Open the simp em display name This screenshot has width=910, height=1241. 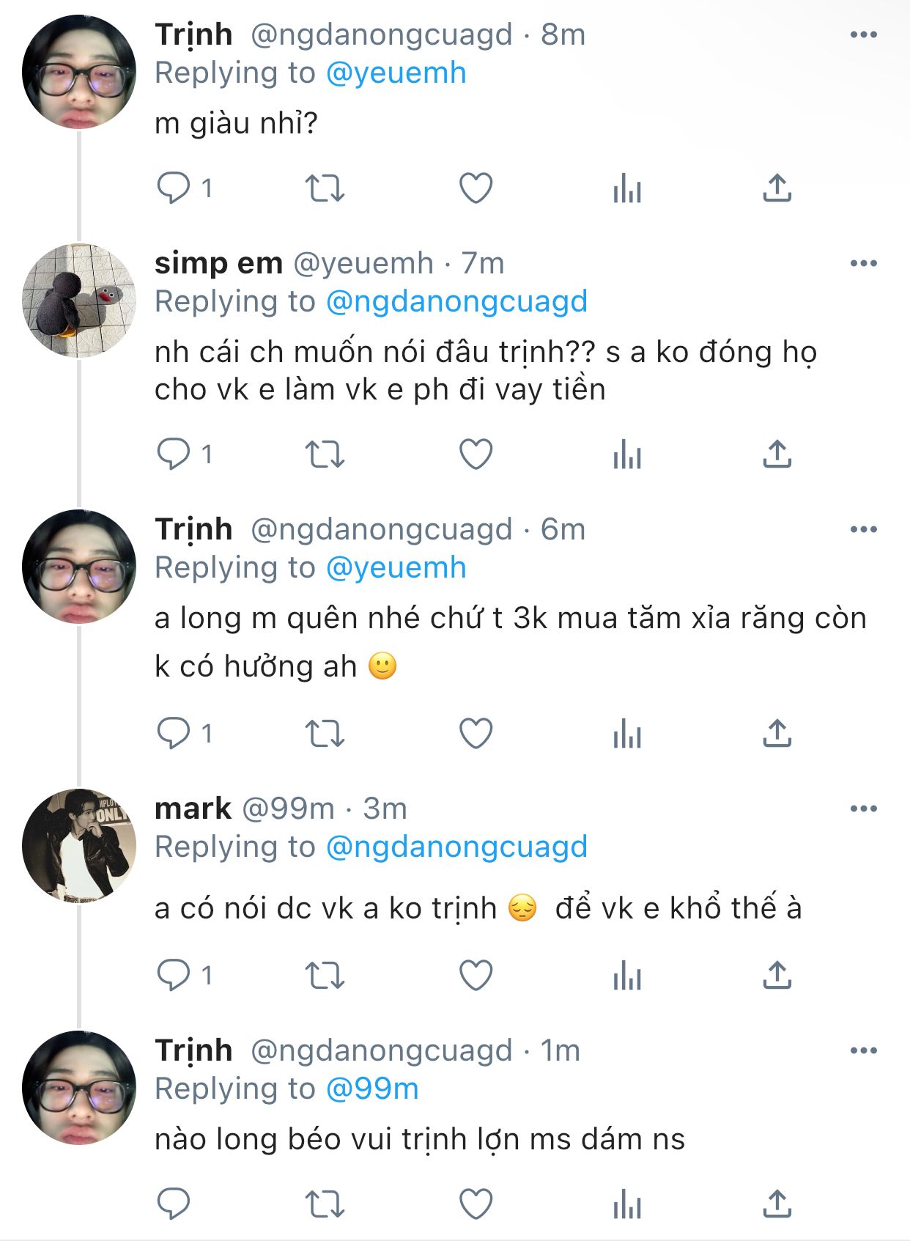coord(218,263)
